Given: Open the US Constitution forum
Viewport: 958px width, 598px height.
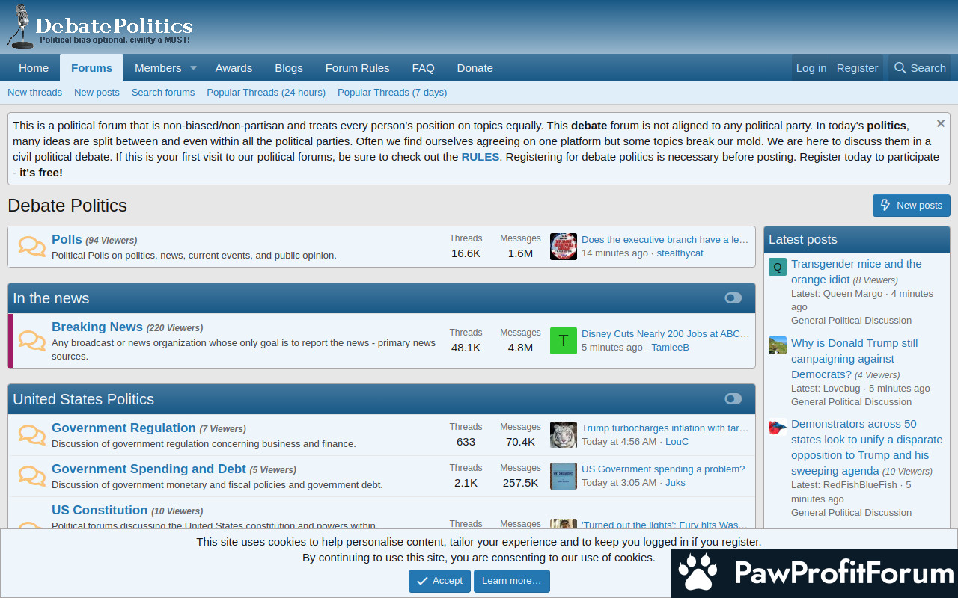Looking at the screenshot, I should click(100, 511).
